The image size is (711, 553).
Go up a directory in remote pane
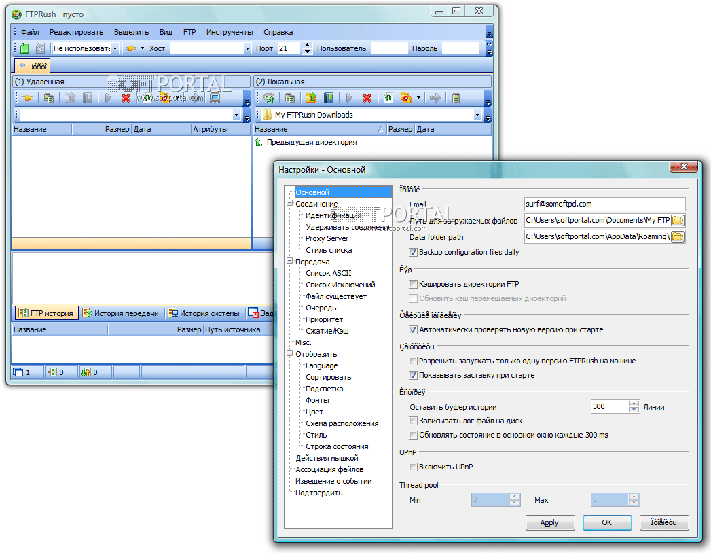point(69,98)
